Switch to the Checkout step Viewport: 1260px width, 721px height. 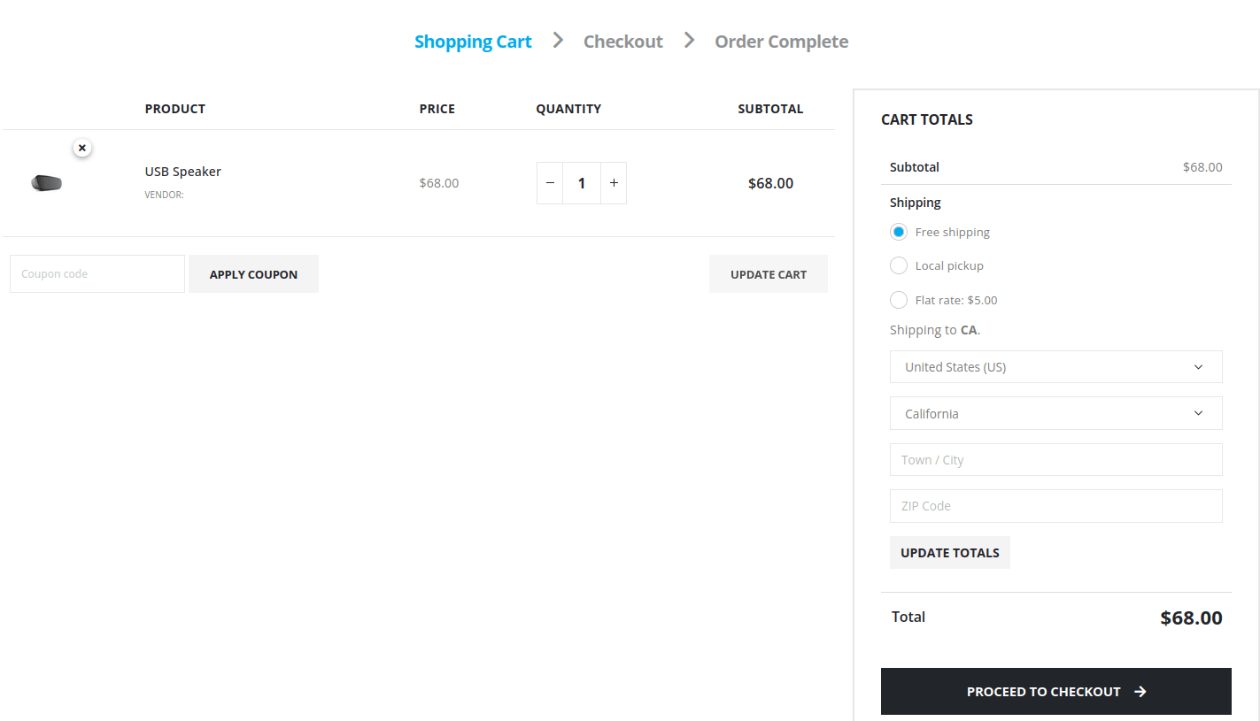pyautogui.click(x=622, y=41)
